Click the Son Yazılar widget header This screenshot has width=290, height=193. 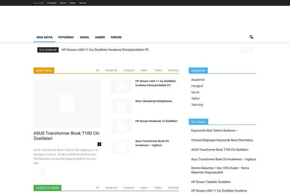pos(199,122)
